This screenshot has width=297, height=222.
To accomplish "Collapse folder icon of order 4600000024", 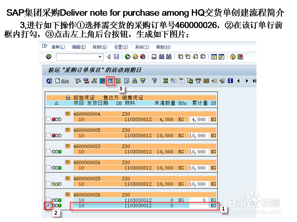I will [x=68, y=162].
